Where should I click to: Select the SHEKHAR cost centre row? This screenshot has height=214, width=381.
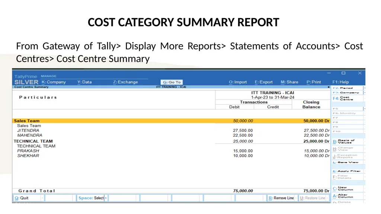point(171,156)
